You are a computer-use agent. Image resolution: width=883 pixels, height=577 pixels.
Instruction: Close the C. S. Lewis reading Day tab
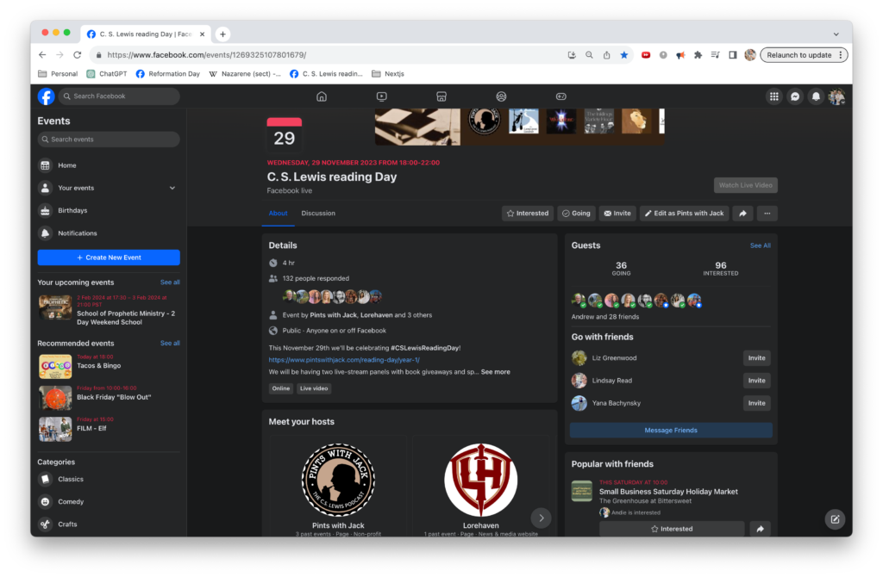[x=202, y=34]
